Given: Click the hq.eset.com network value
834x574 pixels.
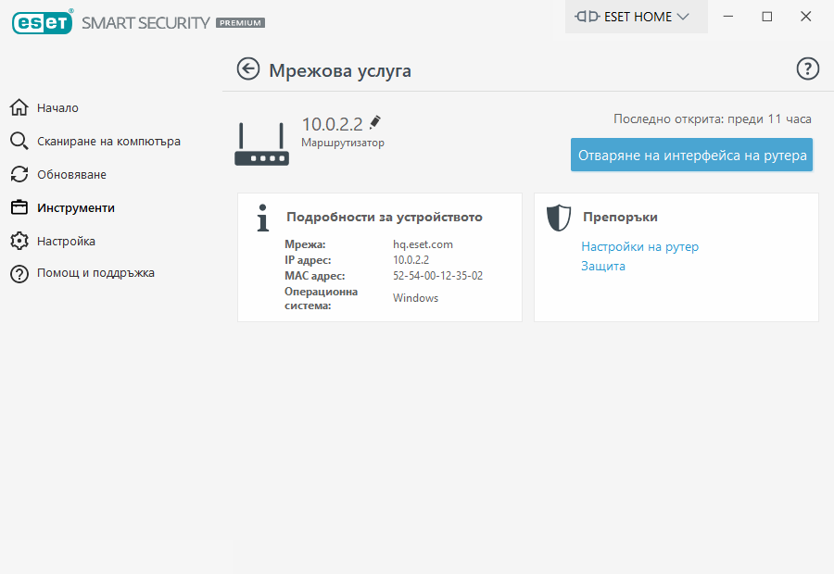Looking at the screenshot, I should point(423,244).
